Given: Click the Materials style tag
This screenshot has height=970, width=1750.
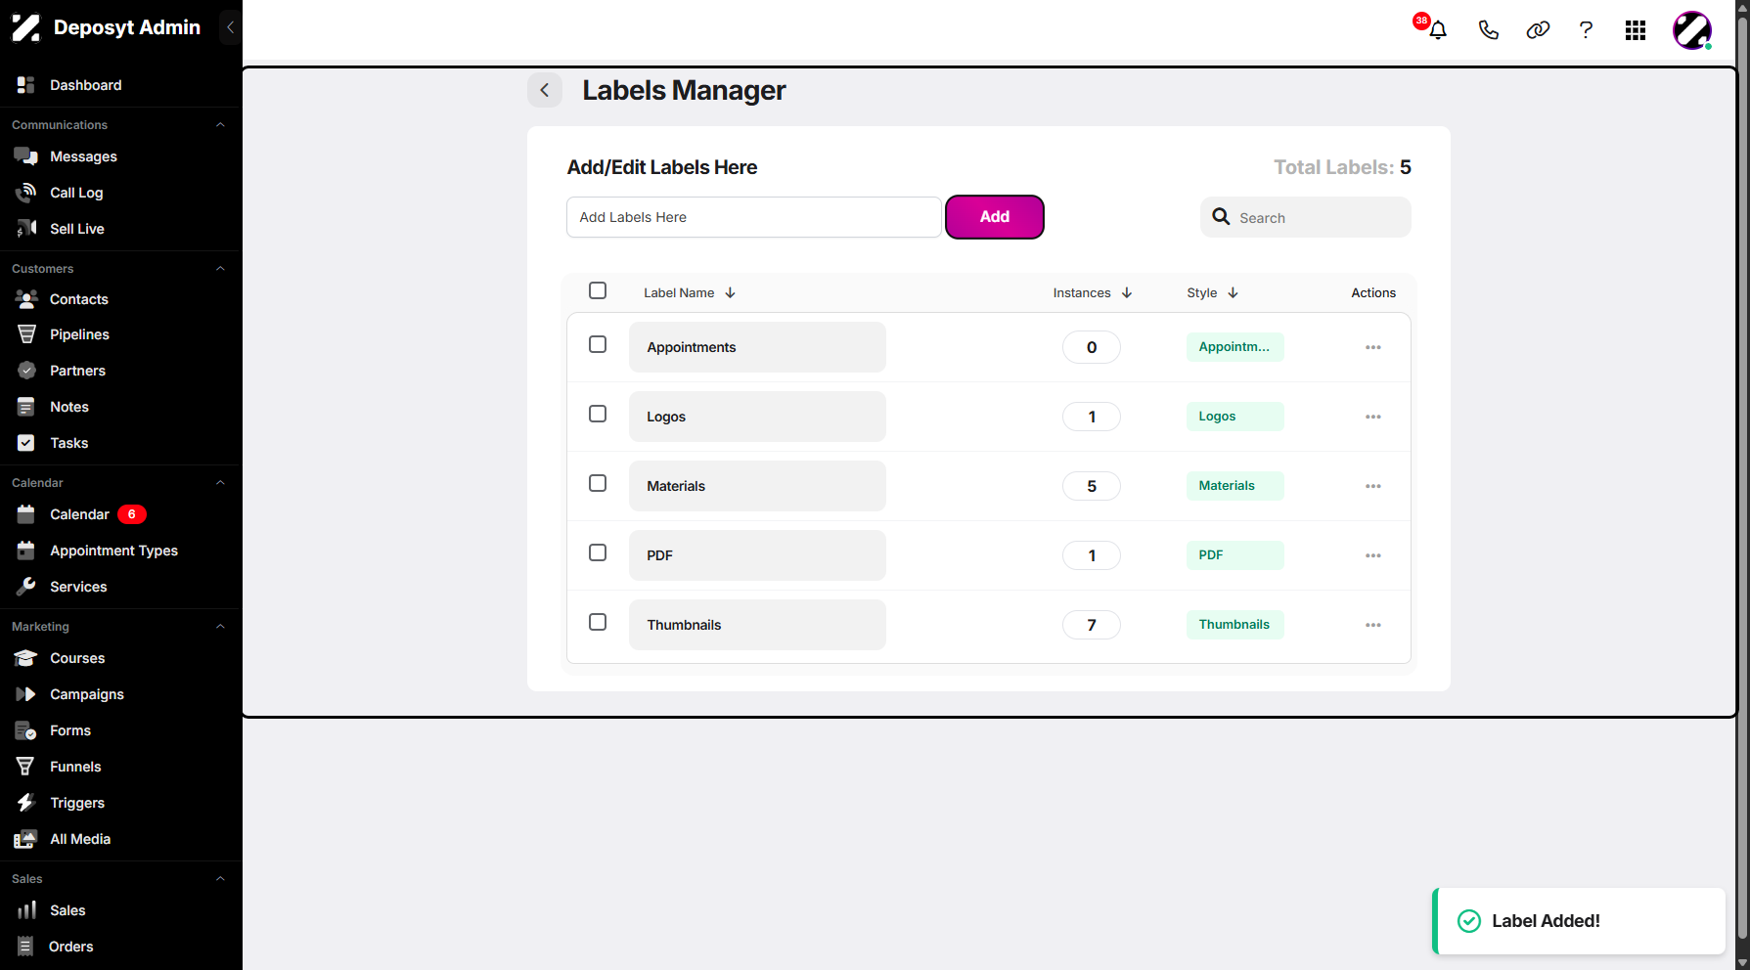Looking at the screenshot, I should 1234,486.
